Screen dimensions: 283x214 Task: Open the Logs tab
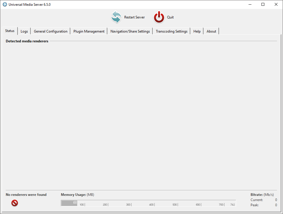pos(24,31)
